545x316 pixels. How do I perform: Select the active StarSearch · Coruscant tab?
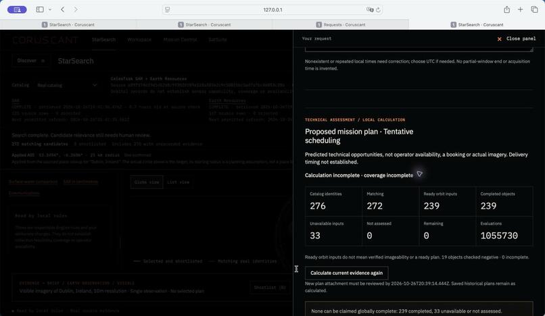(x=477, y=25)
